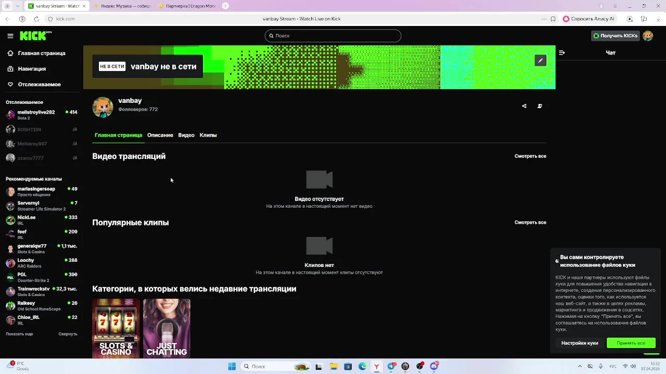Click the volume tray icon
This screenshot has height=374, width=666.
coord(633,366)
